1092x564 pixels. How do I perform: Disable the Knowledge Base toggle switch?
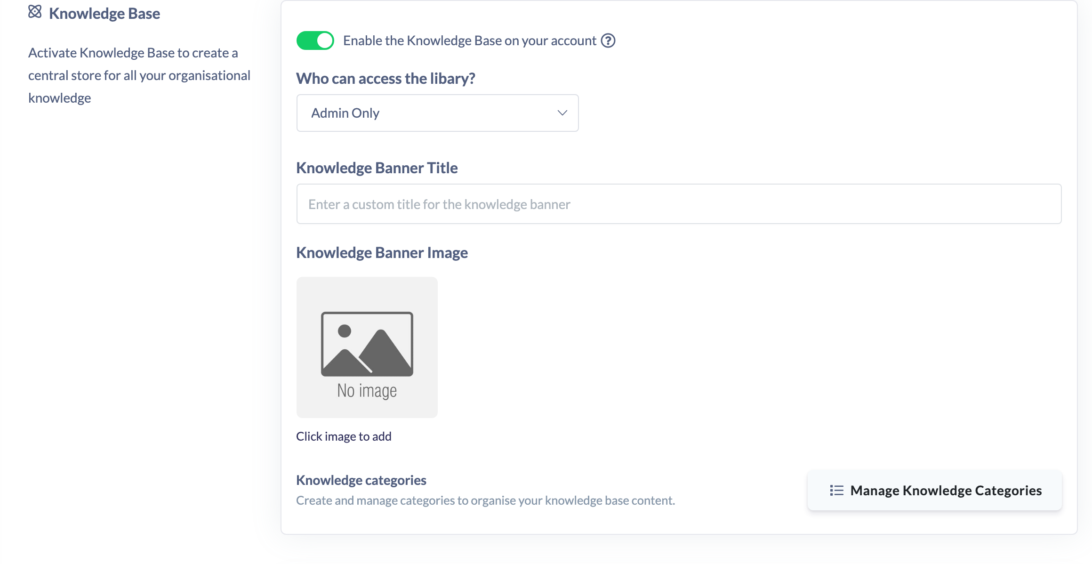click(315, 41)
